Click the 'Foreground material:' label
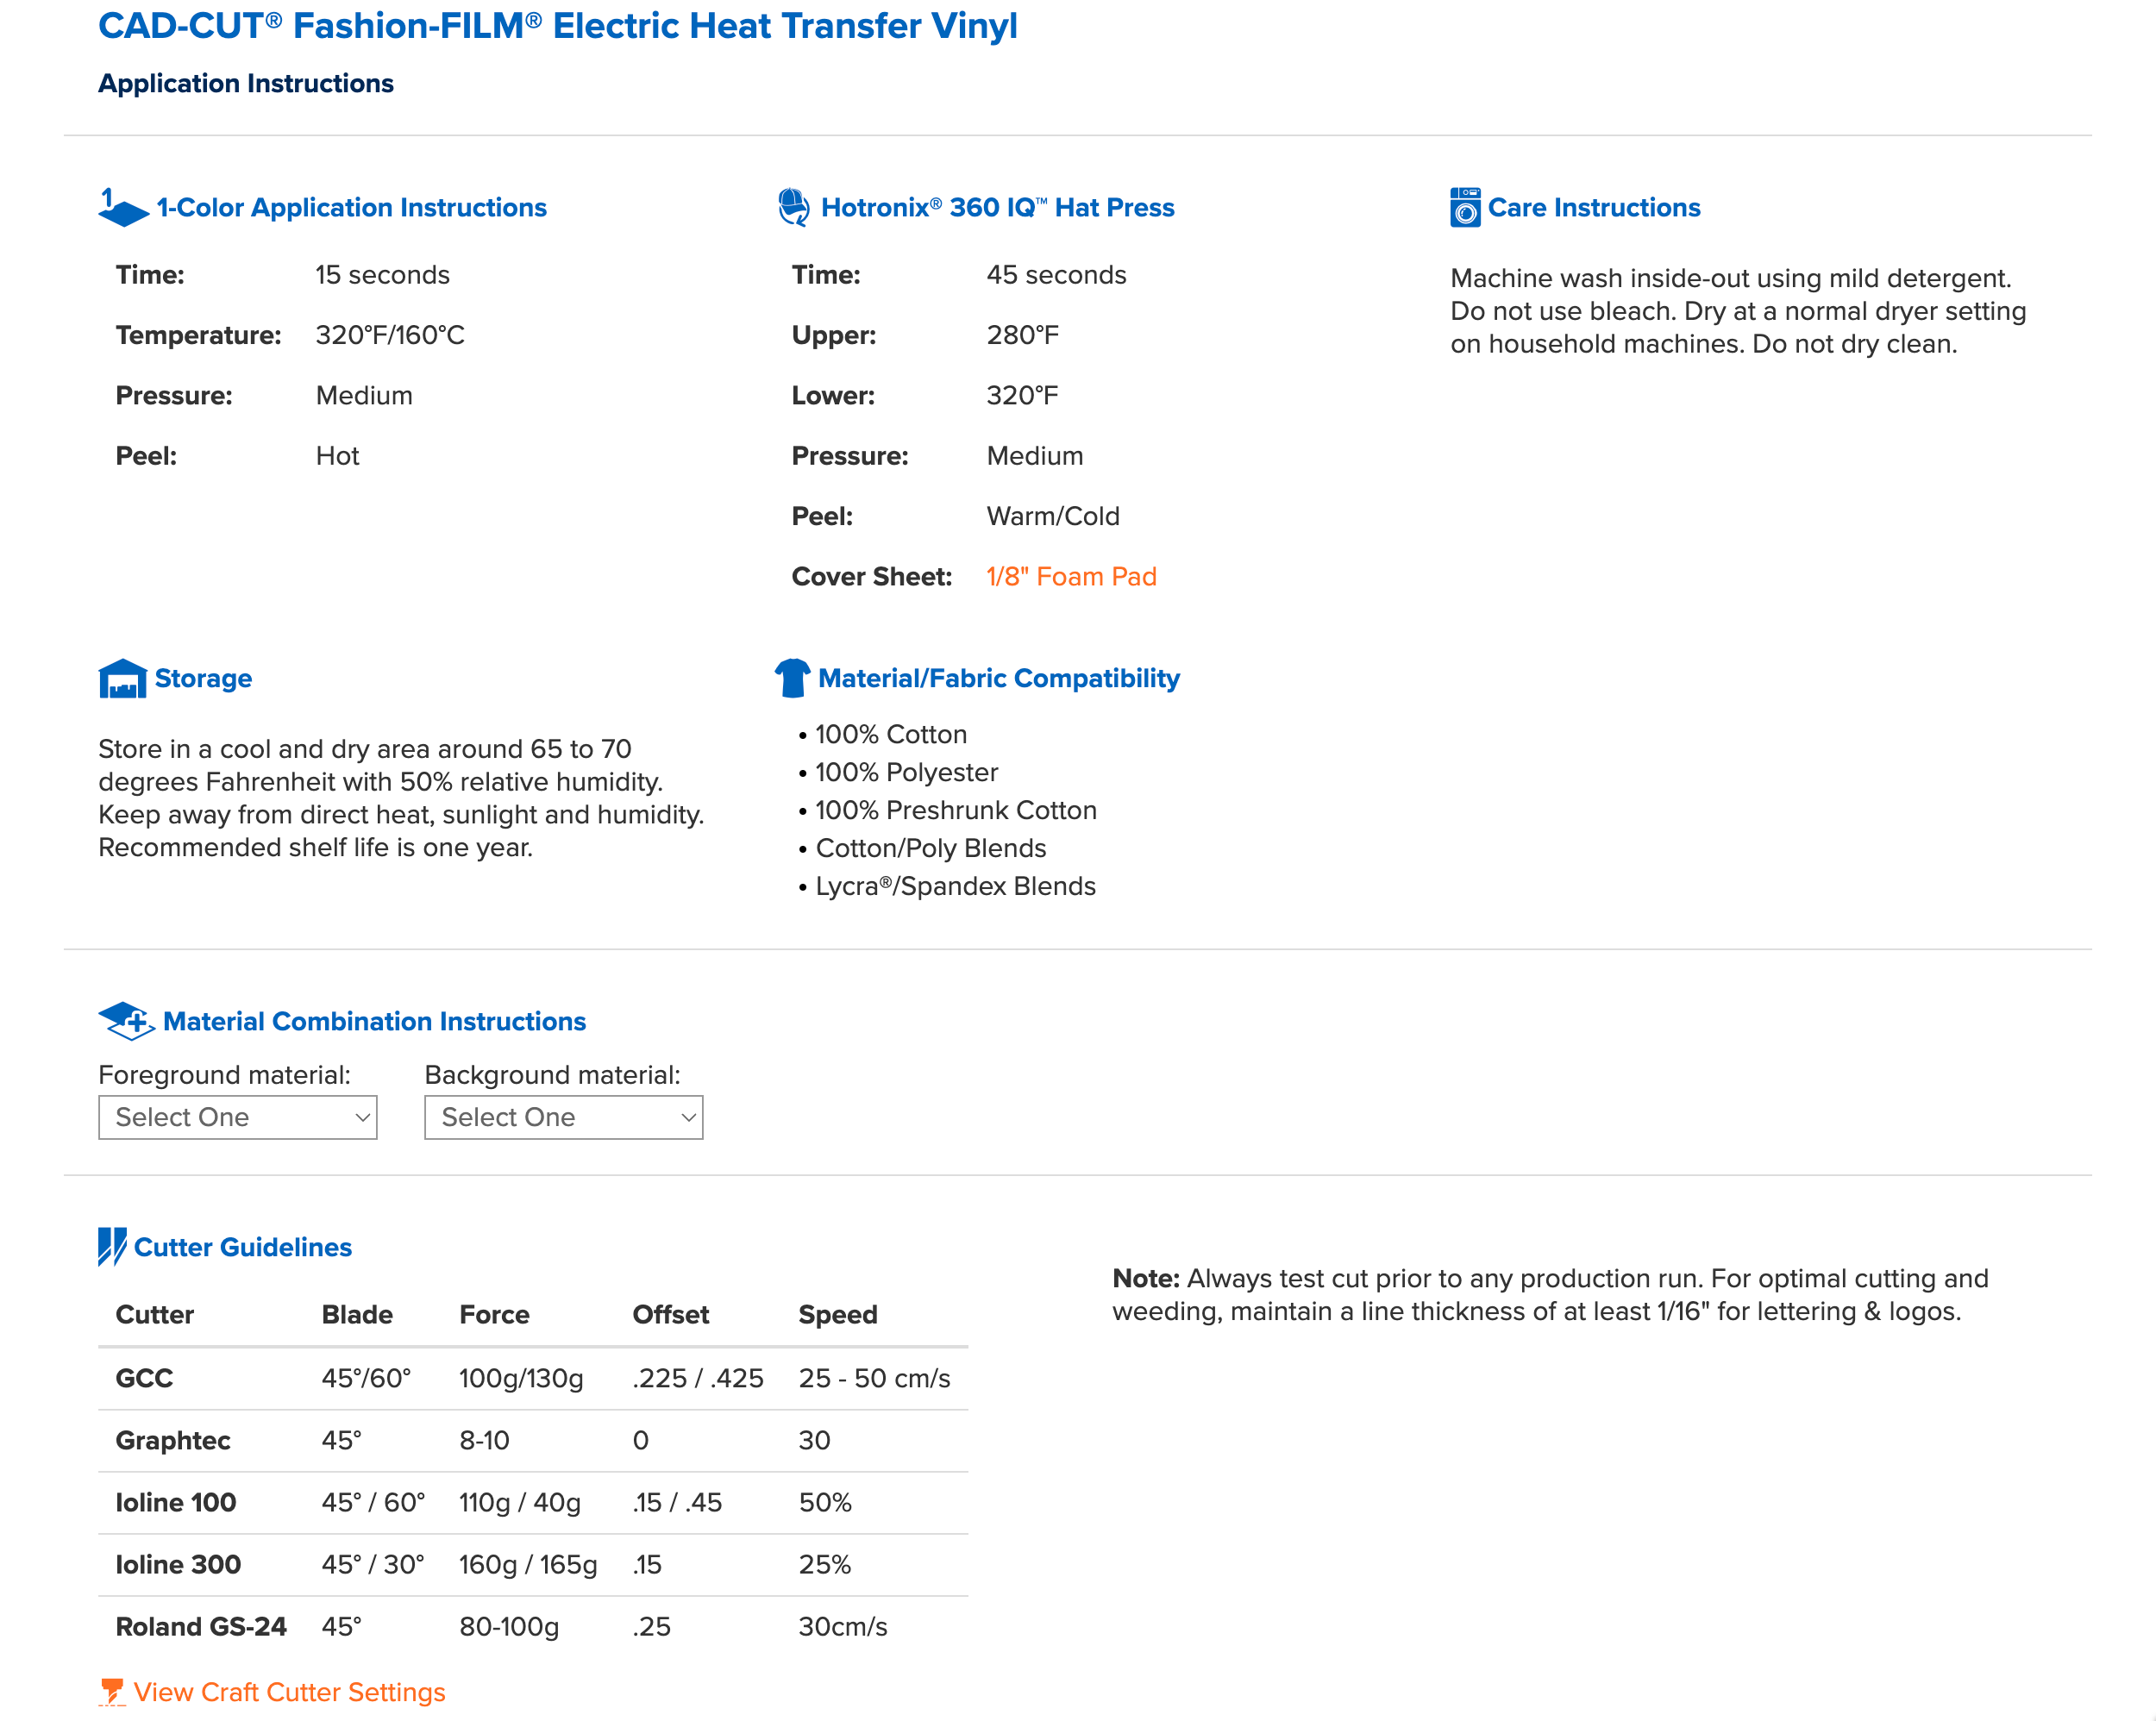The height and width of the screenshot is (1721, 2156). click(x=224, y=1075)
